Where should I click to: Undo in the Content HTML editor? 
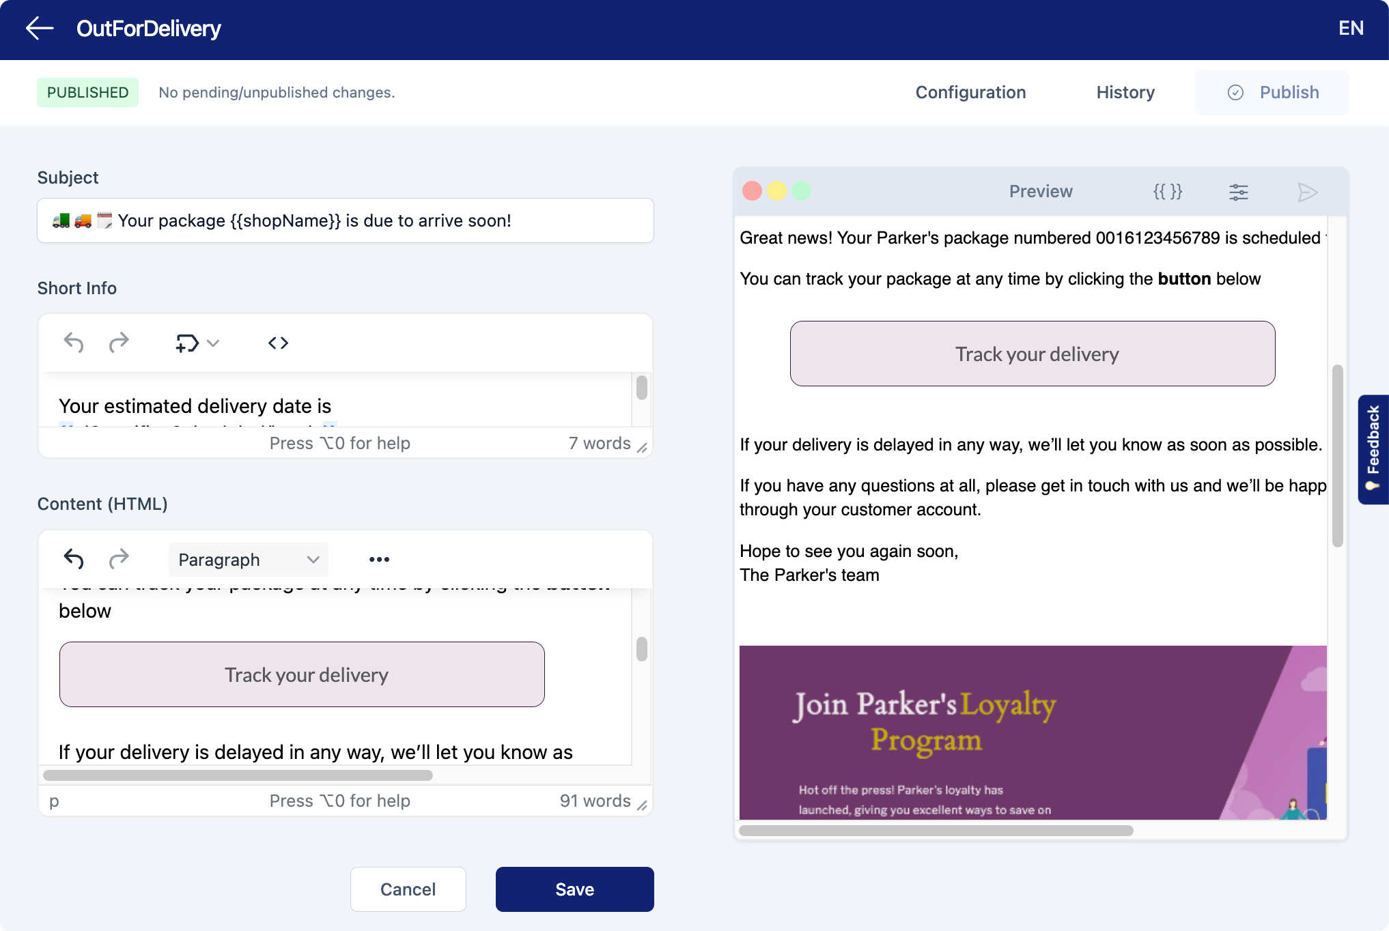pyautogui.click(x=74, y=558)
